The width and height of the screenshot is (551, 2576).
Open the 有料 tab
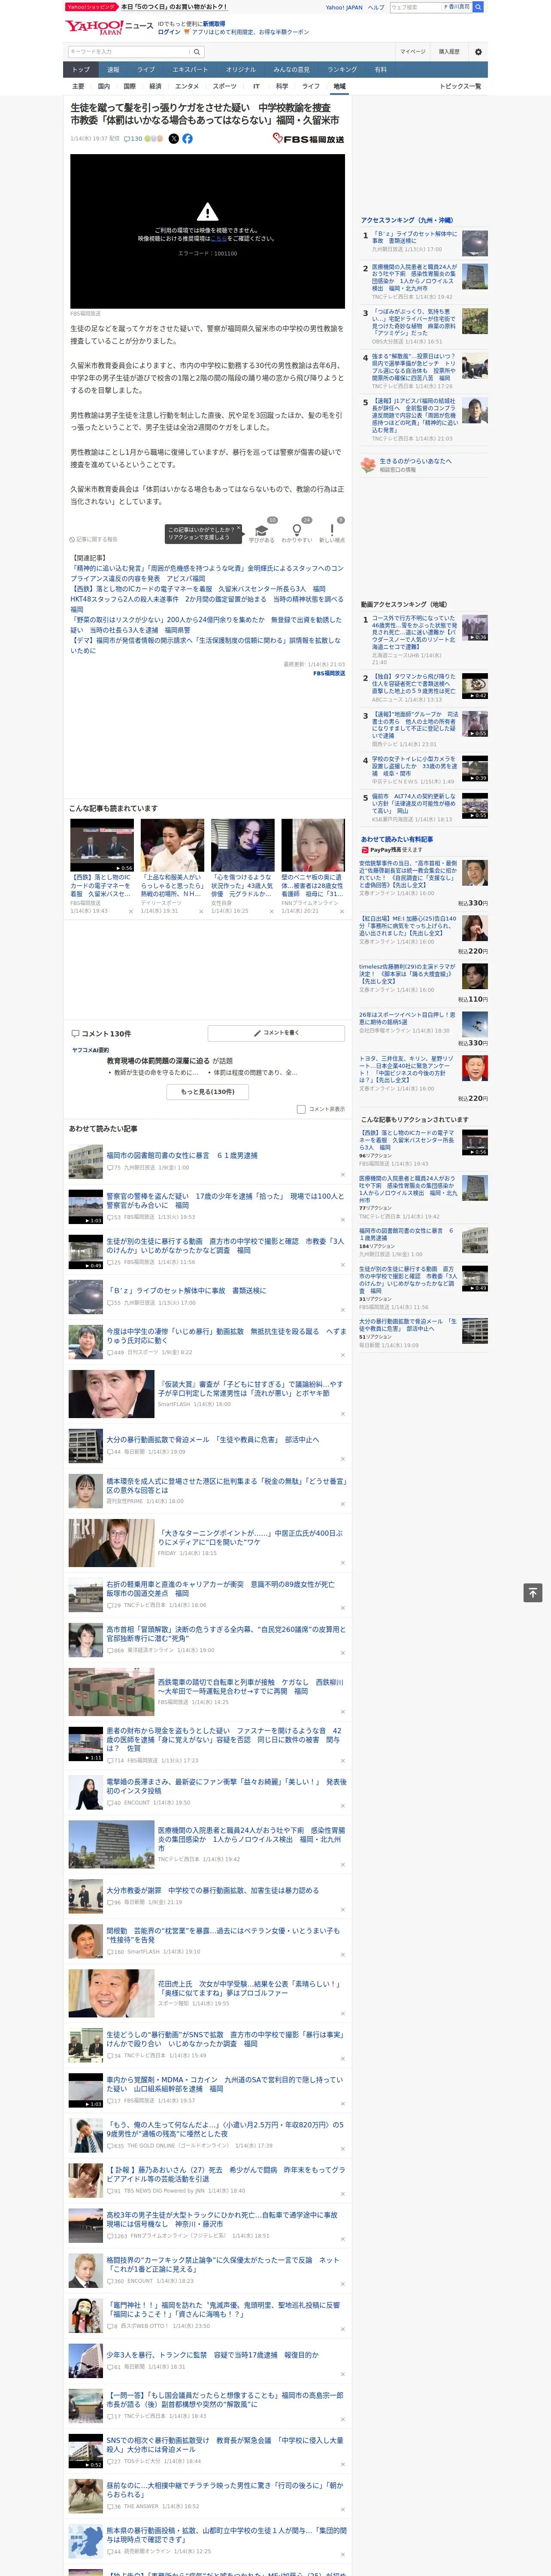(381, 69)
